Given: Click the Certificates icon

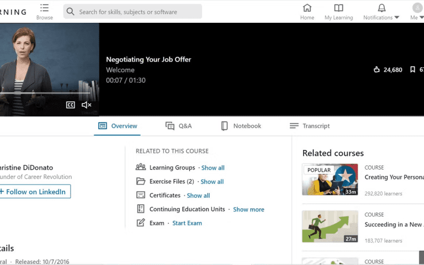Looking at the screenshot, I should click(x=140, y=195).
